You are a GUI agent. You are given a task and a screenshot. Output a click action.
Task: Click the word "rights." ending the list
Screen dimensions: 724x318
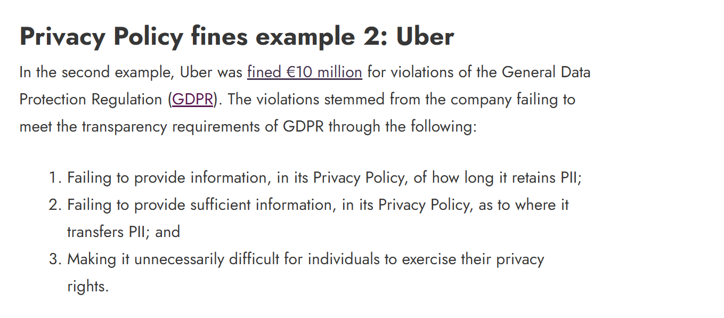88,287
